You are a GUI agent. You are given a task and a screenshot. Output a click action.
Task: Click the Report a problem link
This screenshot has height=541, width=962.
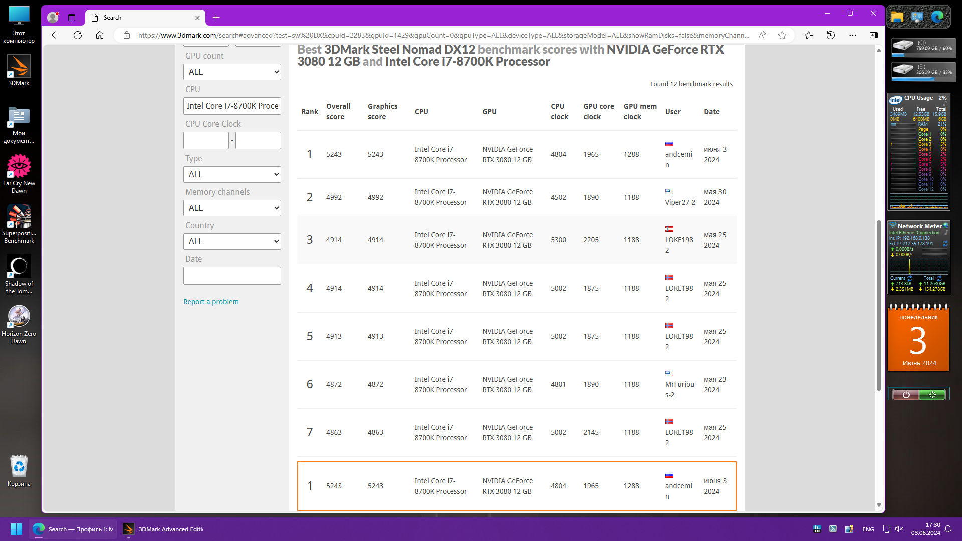(x=211, y=302)
